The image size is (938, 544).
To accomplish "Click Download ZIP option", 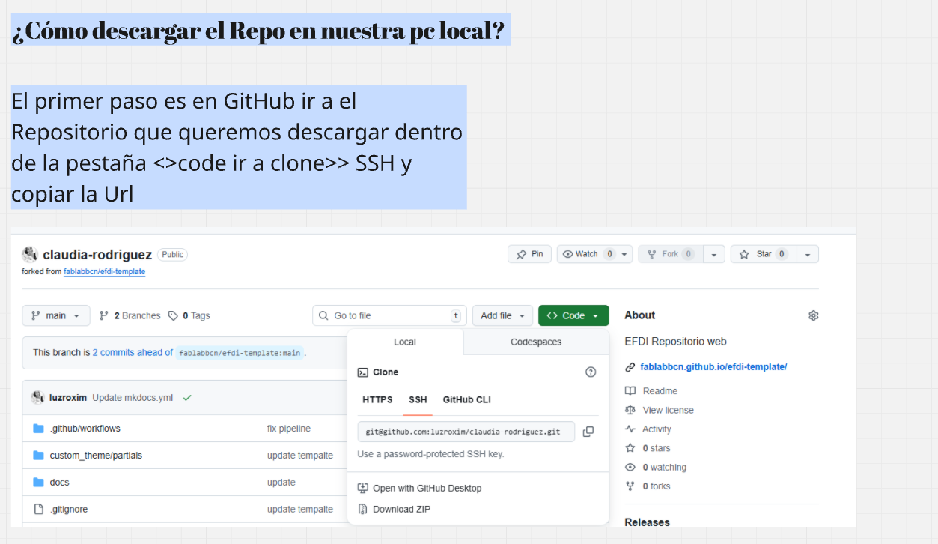I will [402, 510].
